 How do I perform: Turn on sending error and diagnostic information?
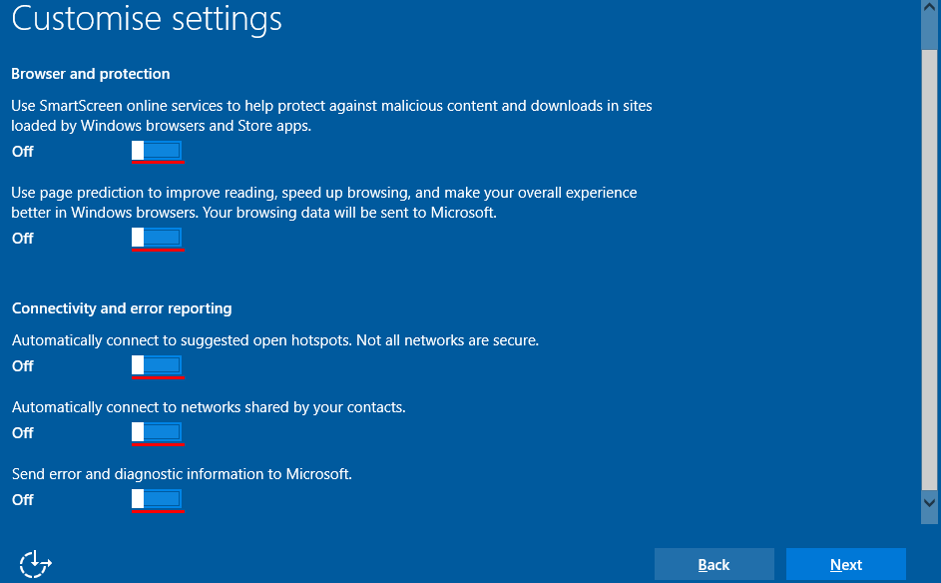tap(158, 499)
